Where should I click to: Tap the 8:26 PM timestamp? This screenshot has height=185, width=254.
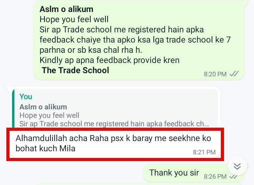click(x=215, y=177)
